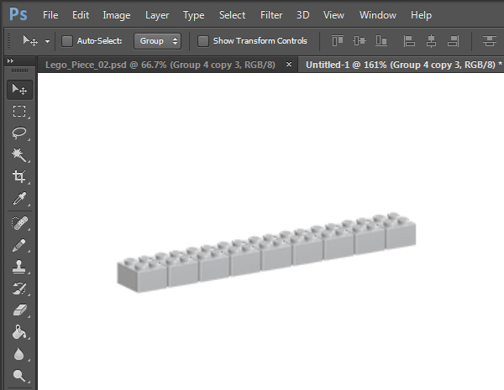Click Align Horizontal Centers icon
Screen dimensions: 504x390
(x=431, y=41)
